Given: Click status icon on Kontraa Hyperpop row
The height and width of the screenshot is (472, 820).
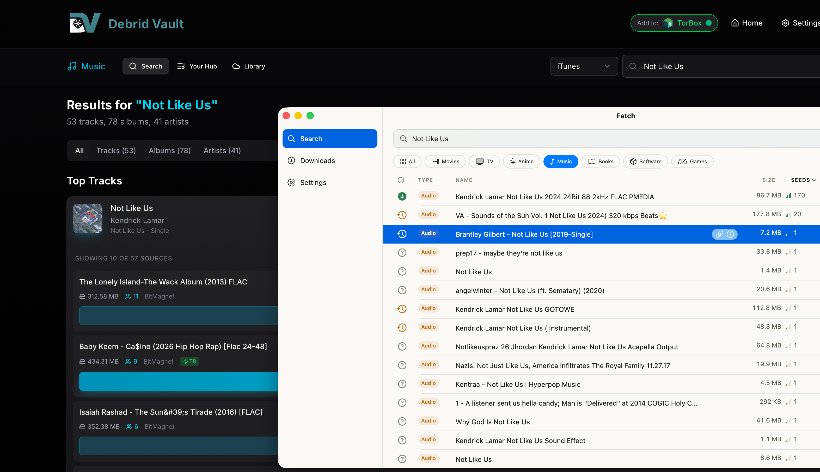Looking at the screenshot, I should point(402,384).
